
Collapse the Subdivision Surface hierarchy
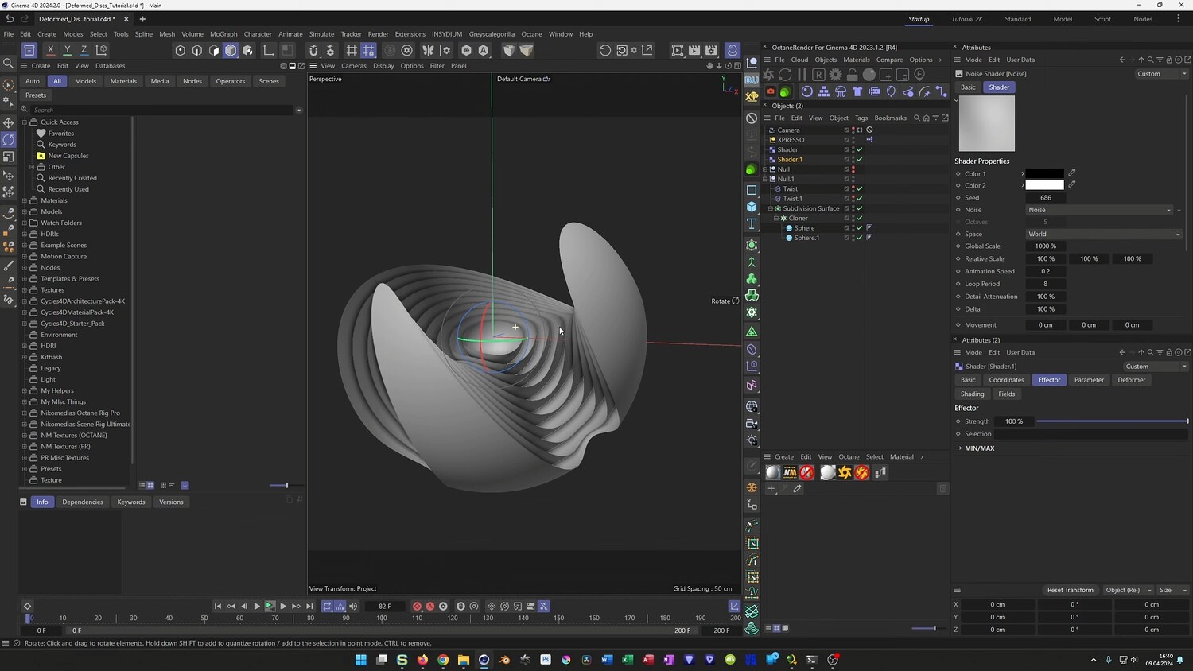[771, 208]
